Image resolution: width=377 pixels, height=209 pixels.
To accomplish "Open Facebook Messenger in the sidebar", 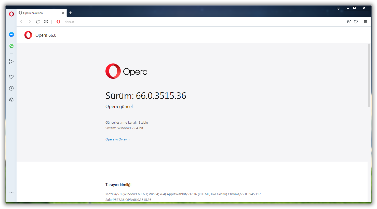I will [11, 34].
